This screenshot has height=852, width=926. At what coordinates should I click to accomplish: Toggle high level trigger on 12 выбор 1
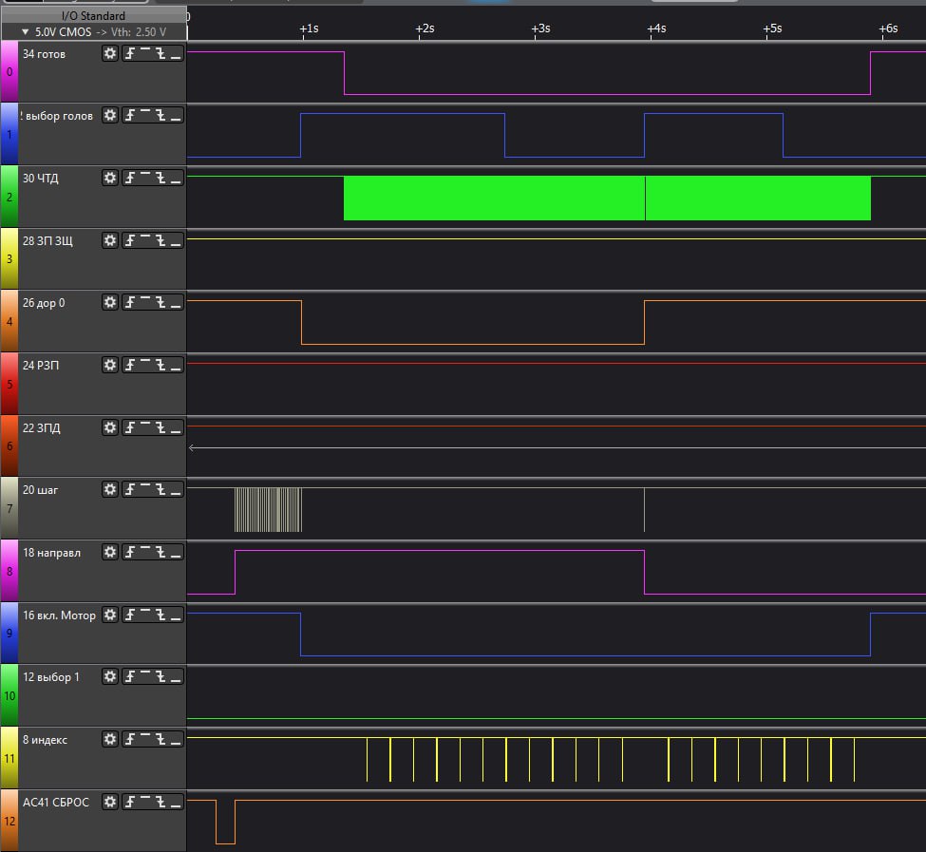[145, 677]
